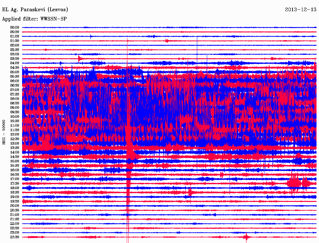Select the 23:30 time label
This screenshot has width=319, height=243.
[15, 237]
